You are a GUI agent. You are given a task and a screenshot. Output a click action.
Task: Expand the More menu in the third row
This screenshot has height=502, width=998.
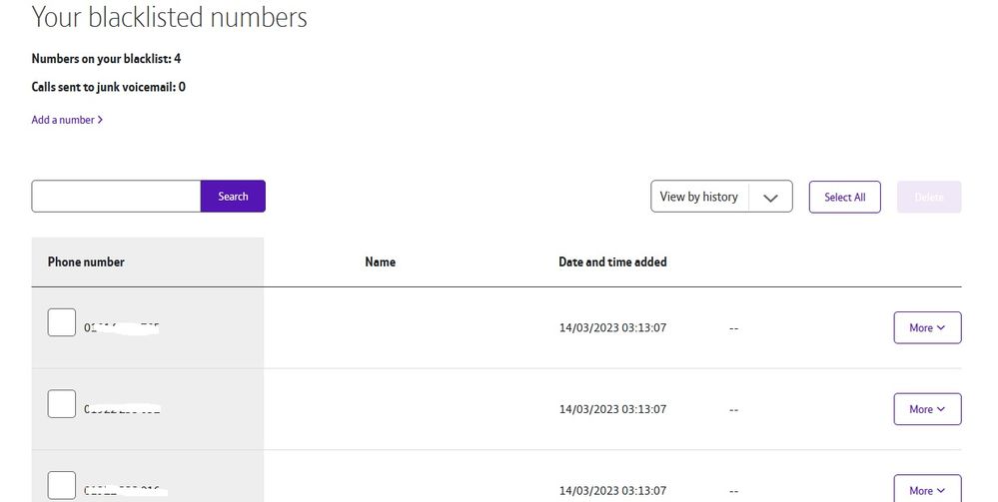click(x=927, y=490)
